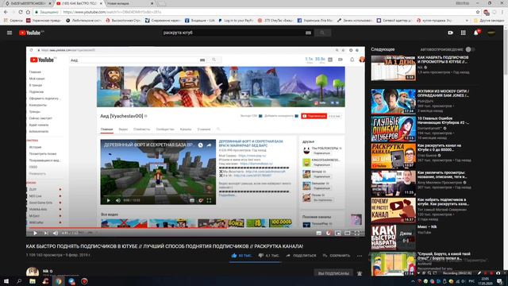Play the video with player play button
Image resolution: width=508 pixels, height=286 pixels.
coord(35,233)
